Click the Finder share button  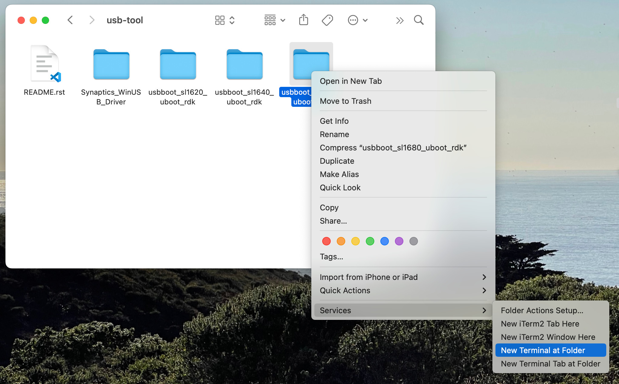[x=304, y=20]
